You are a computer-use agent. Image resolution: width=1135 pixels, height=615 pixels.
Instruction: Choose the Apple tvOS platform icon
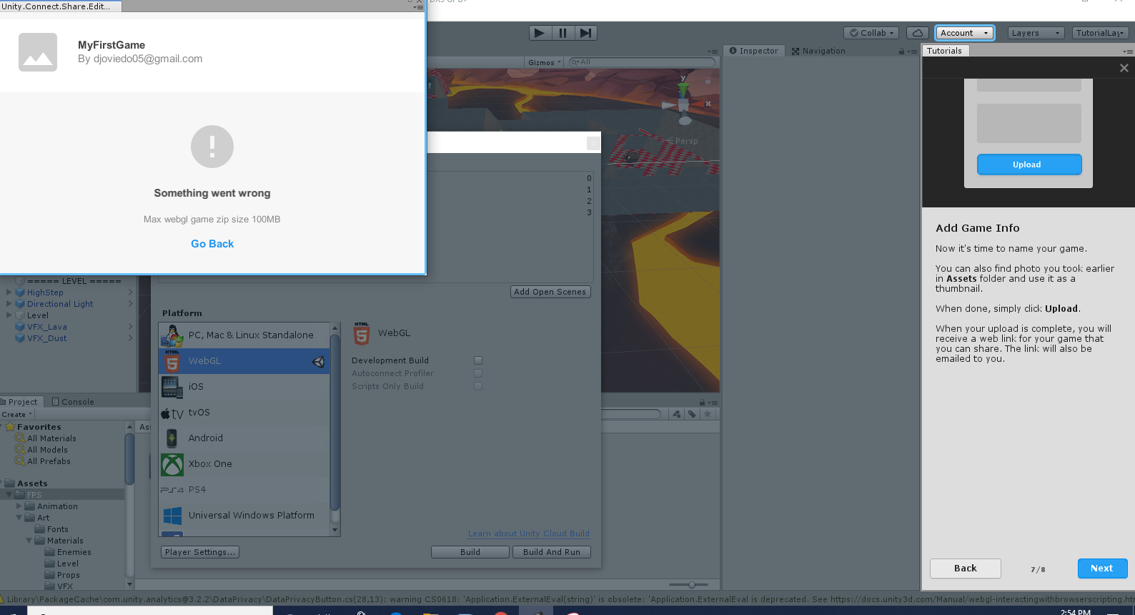172,413
